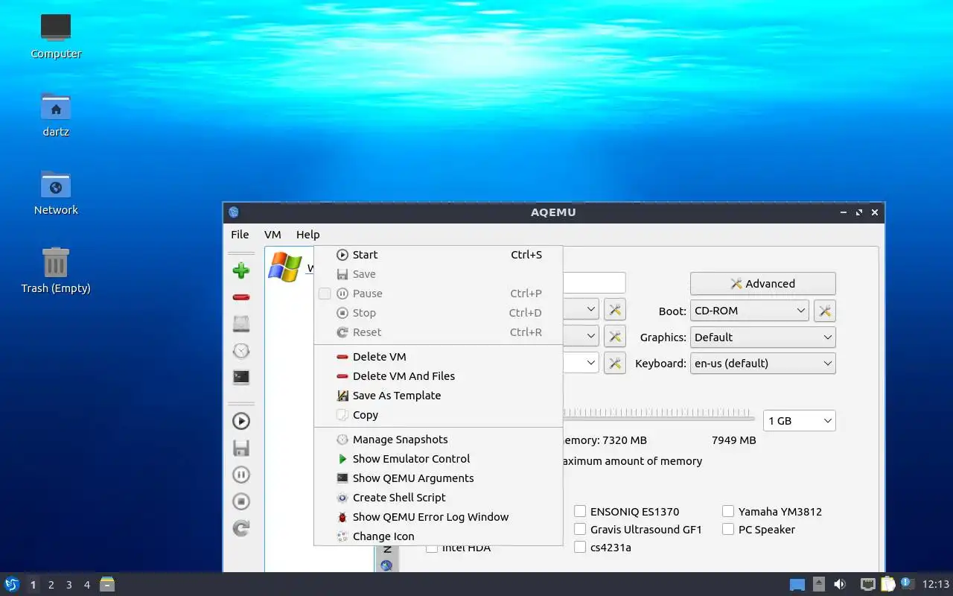Click the Pause icon in left toolbar
This screenshot has width=953, height=596.
[x=240, y=475]
